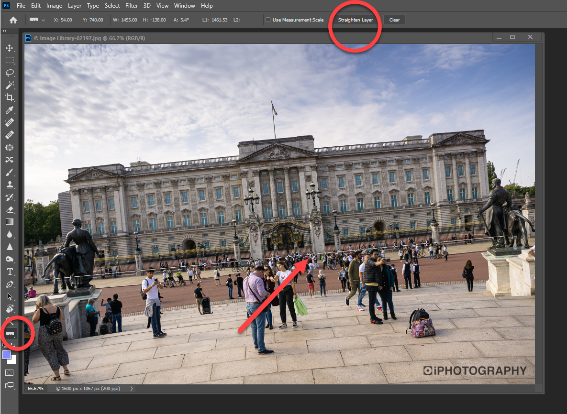Choose the Ruler tool in the toolbar
The image size is (567, 414).
pyautogui.click(x=10, y=333)
